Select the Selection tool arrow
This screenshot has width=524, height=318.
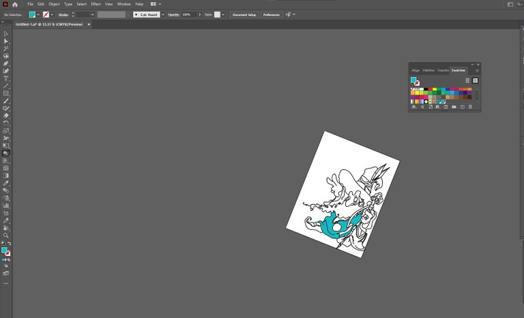(5, 33)
